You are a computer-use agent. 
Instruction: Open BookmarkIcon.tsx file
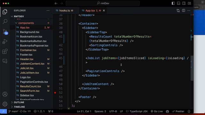point(31,37)
